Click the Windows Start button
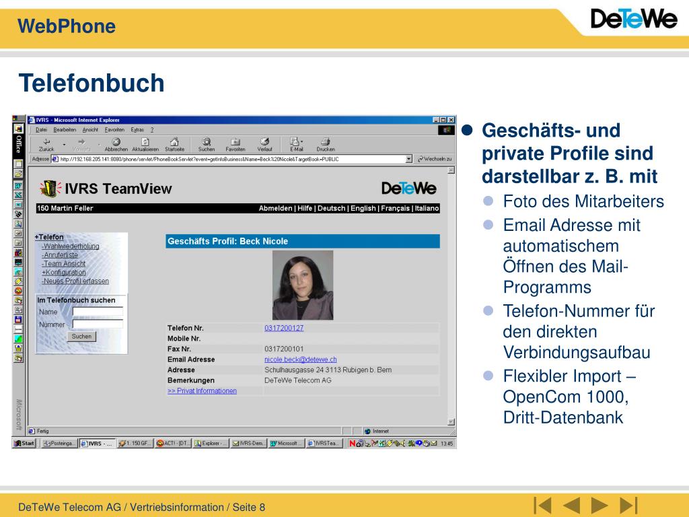689x517 pixels. pos(24,443)
